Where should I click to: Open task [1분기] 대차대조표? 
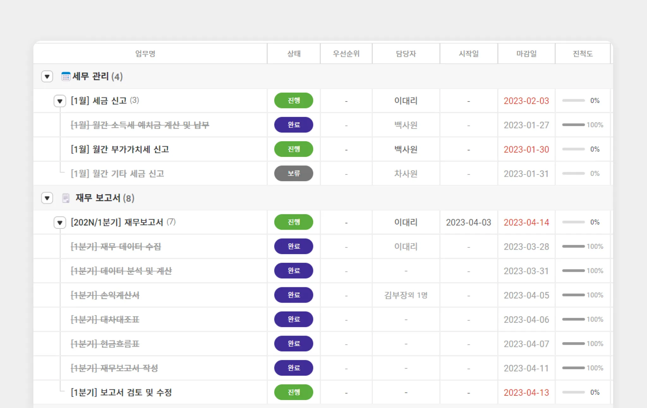click(x=105, y=319)
